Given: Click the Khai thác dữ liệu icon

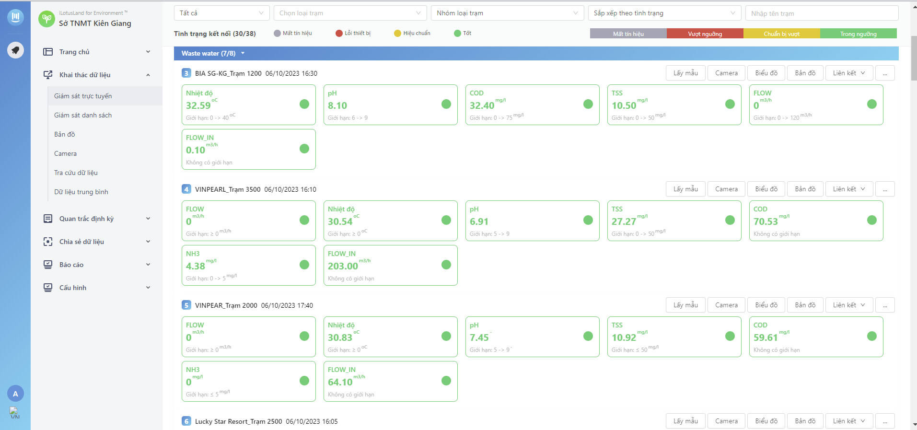Looking at the screenshot, I should 48,75.
